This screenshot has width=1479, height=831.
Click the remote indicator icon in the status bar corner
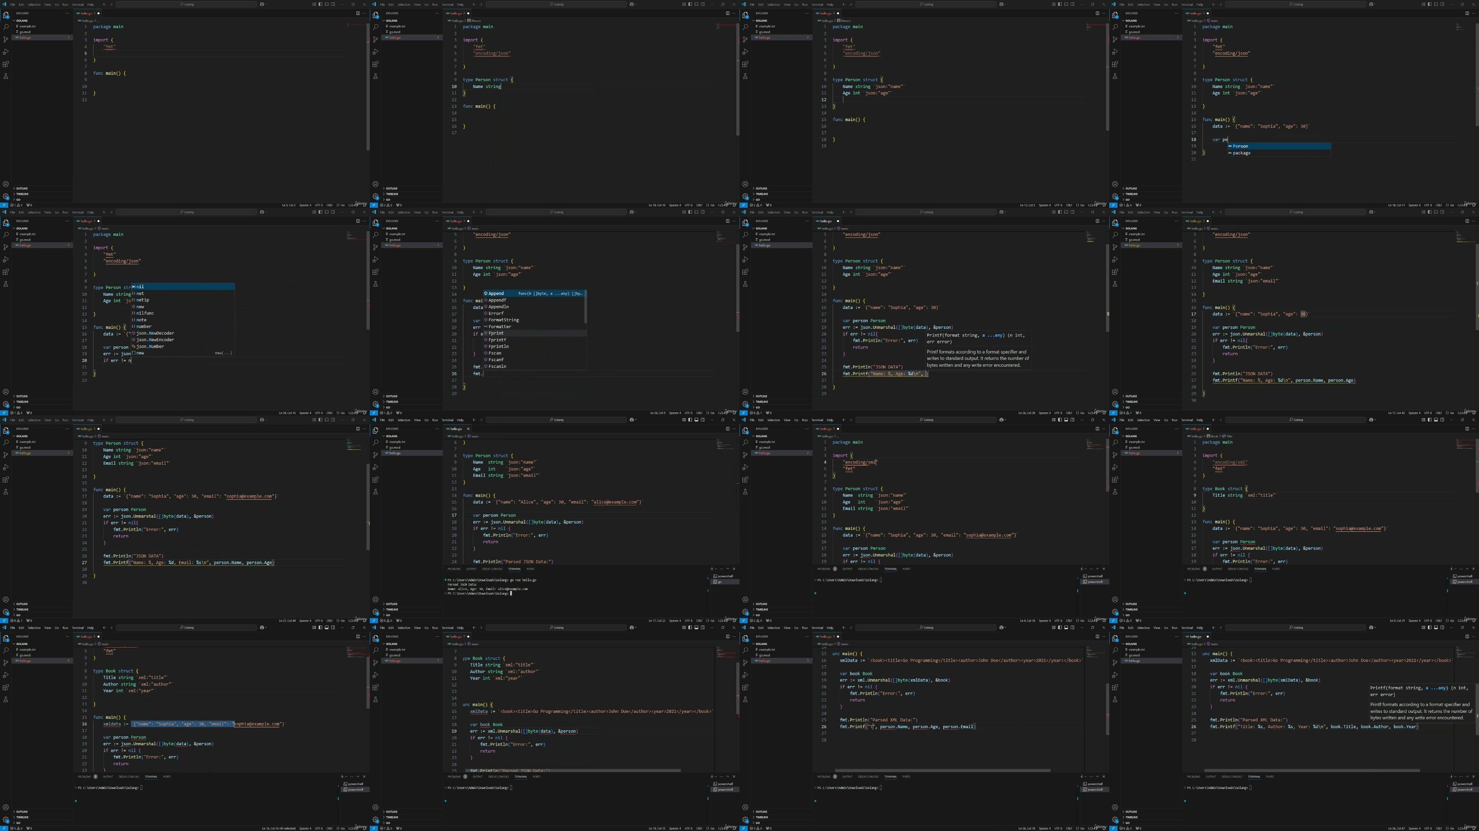(x=4, y=205)
